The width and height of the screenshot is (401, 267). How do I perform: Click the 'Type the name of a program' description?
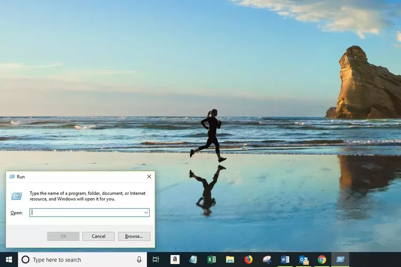(88, 196)
